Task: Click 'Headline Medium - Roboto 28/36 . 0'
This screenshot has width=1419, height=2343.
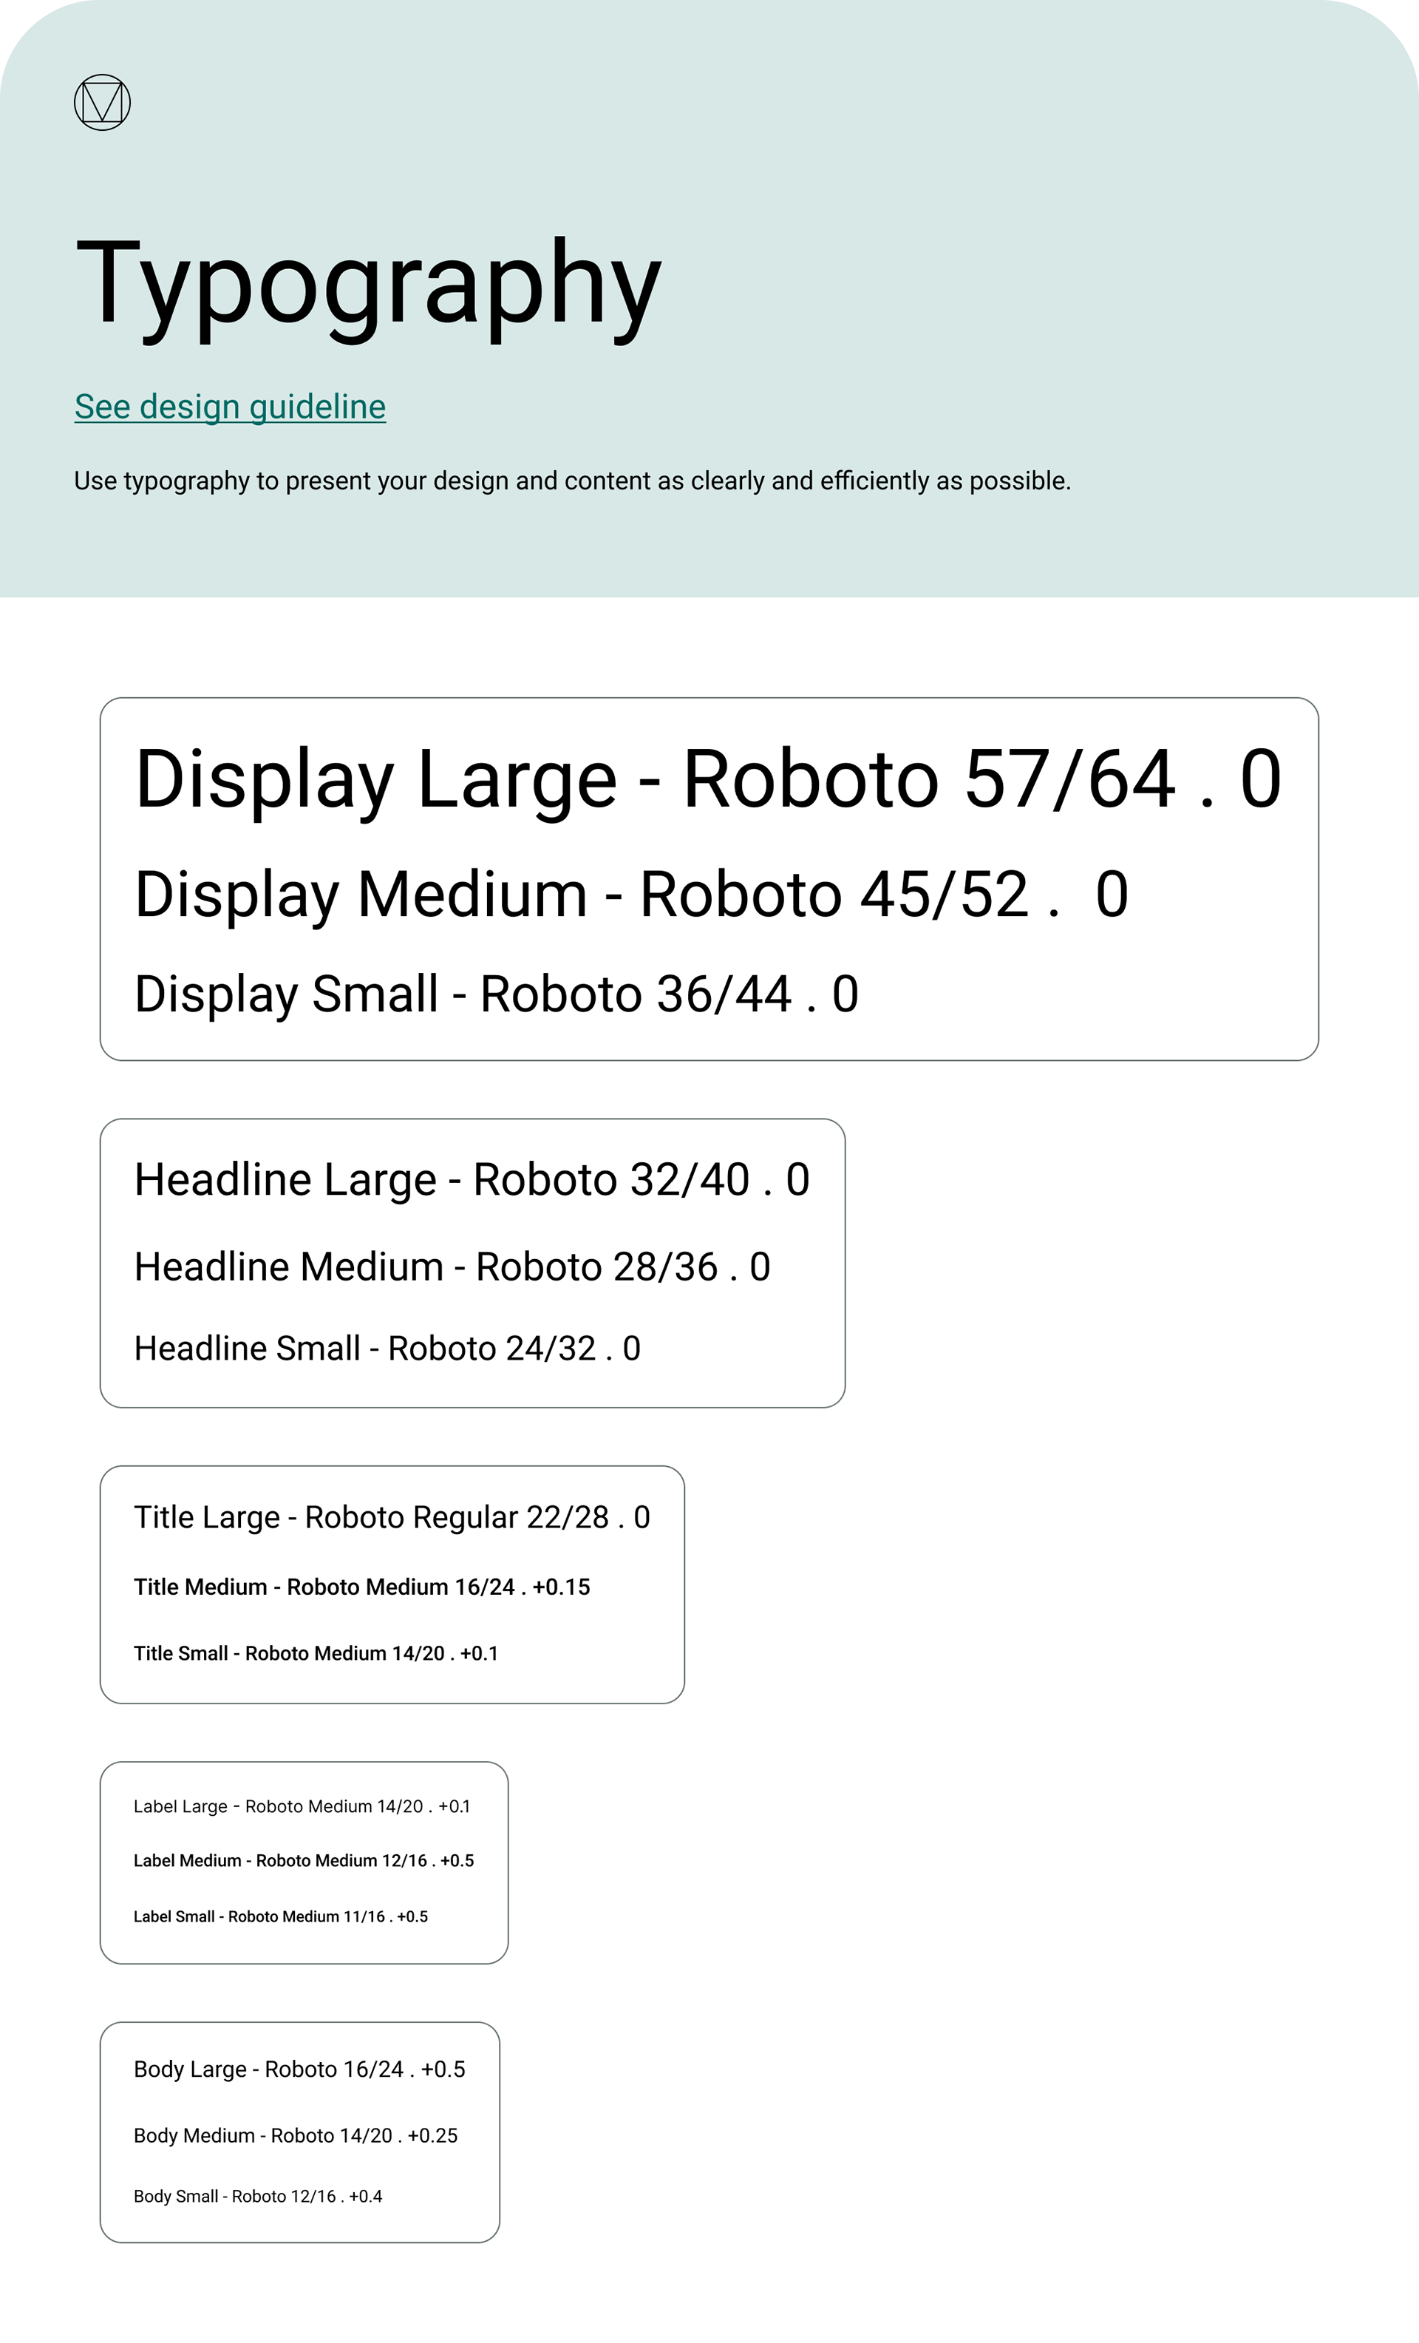Action: (x=452, y=1267)
